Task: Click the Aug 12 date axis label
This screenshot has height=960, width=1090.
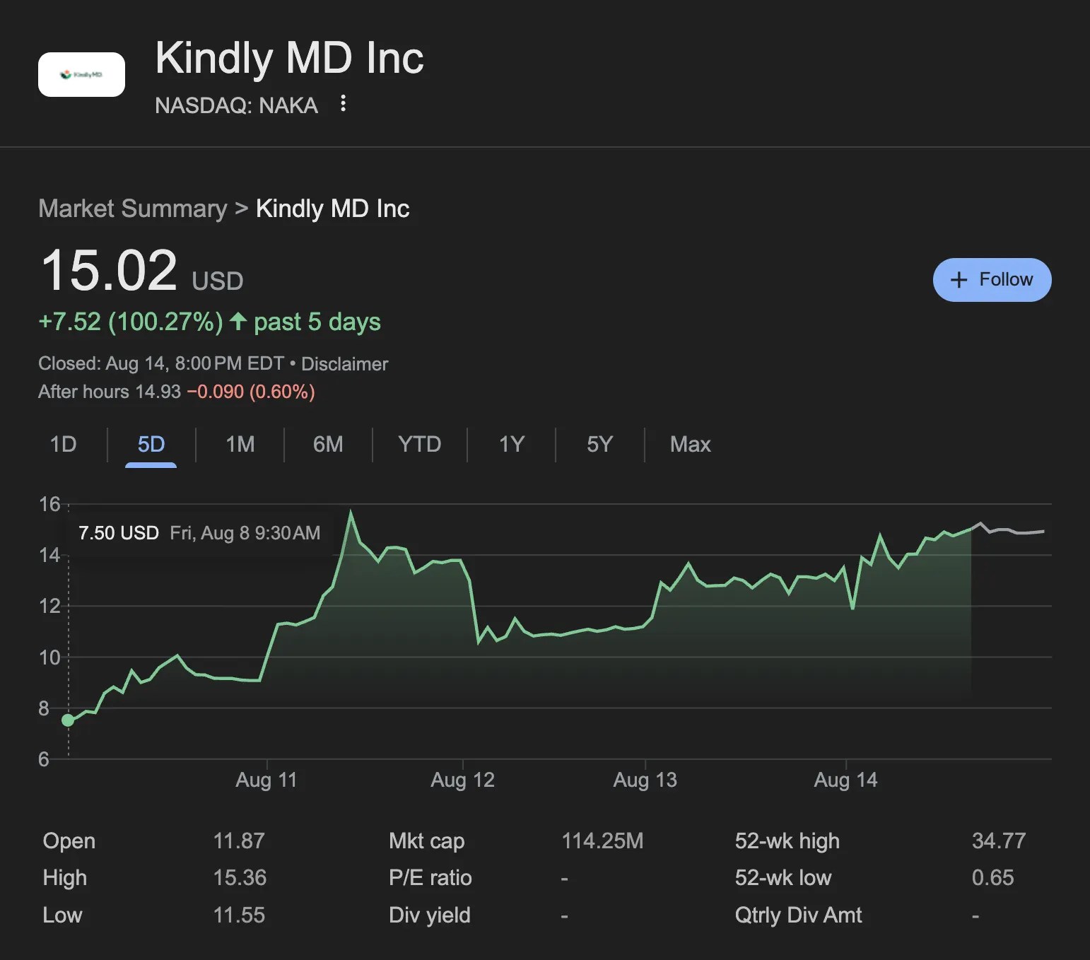Action: (x=463, y=780)
